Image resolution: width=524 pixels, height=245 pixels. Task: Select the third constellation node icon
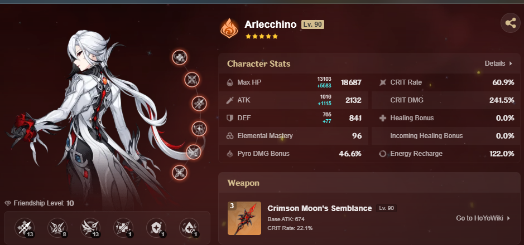199,104
